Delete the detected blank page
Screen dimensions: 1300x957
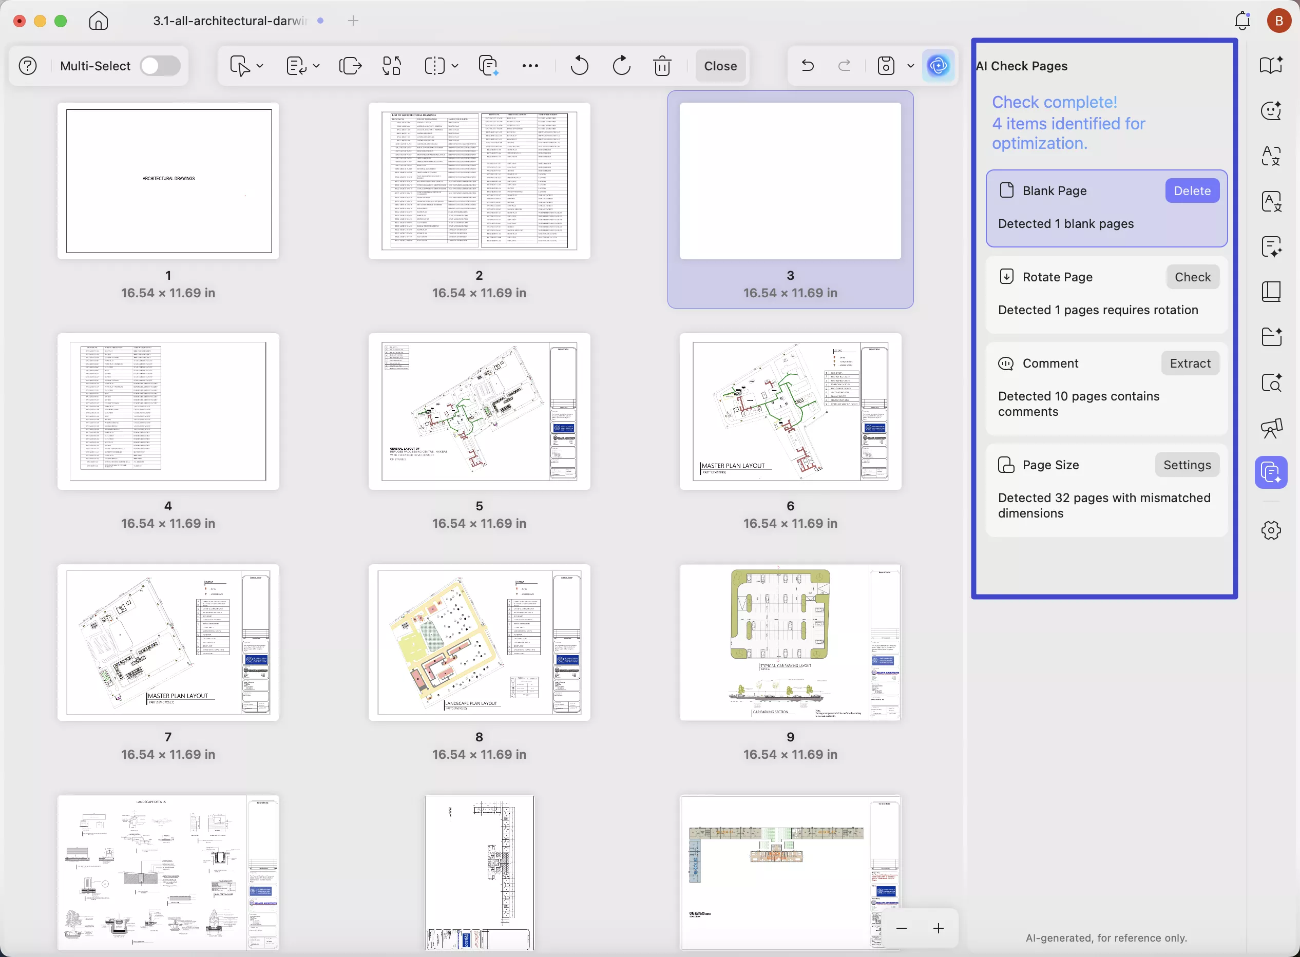point(1192,191)
